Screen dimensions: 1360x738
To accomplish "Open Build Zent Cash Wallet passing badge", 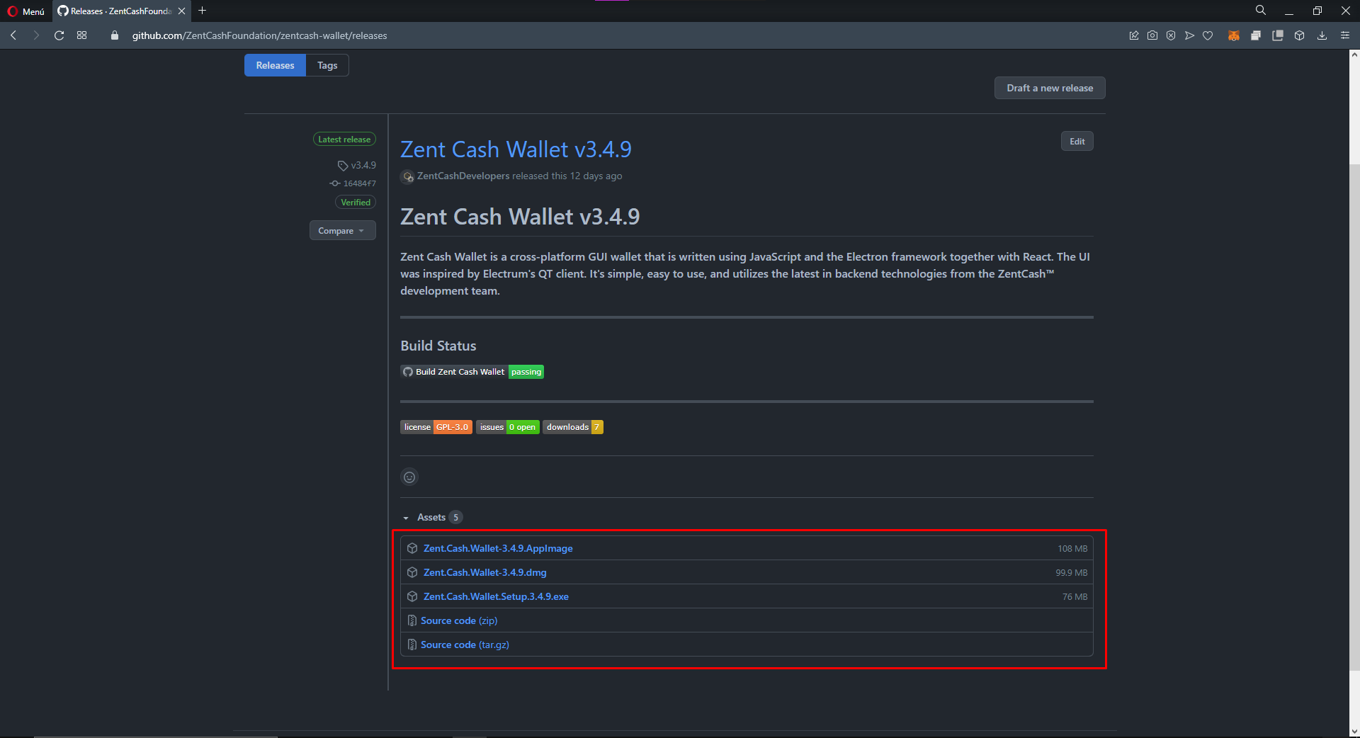I will coord(472,372).
